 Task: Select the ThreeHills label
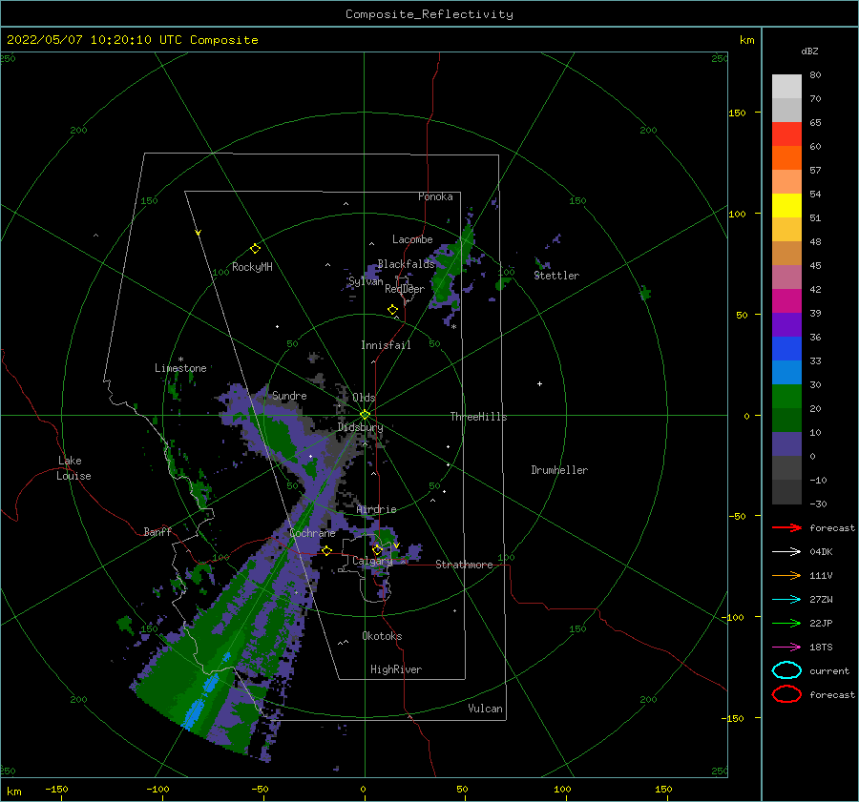pyautogui.click(x=479, y=417)
